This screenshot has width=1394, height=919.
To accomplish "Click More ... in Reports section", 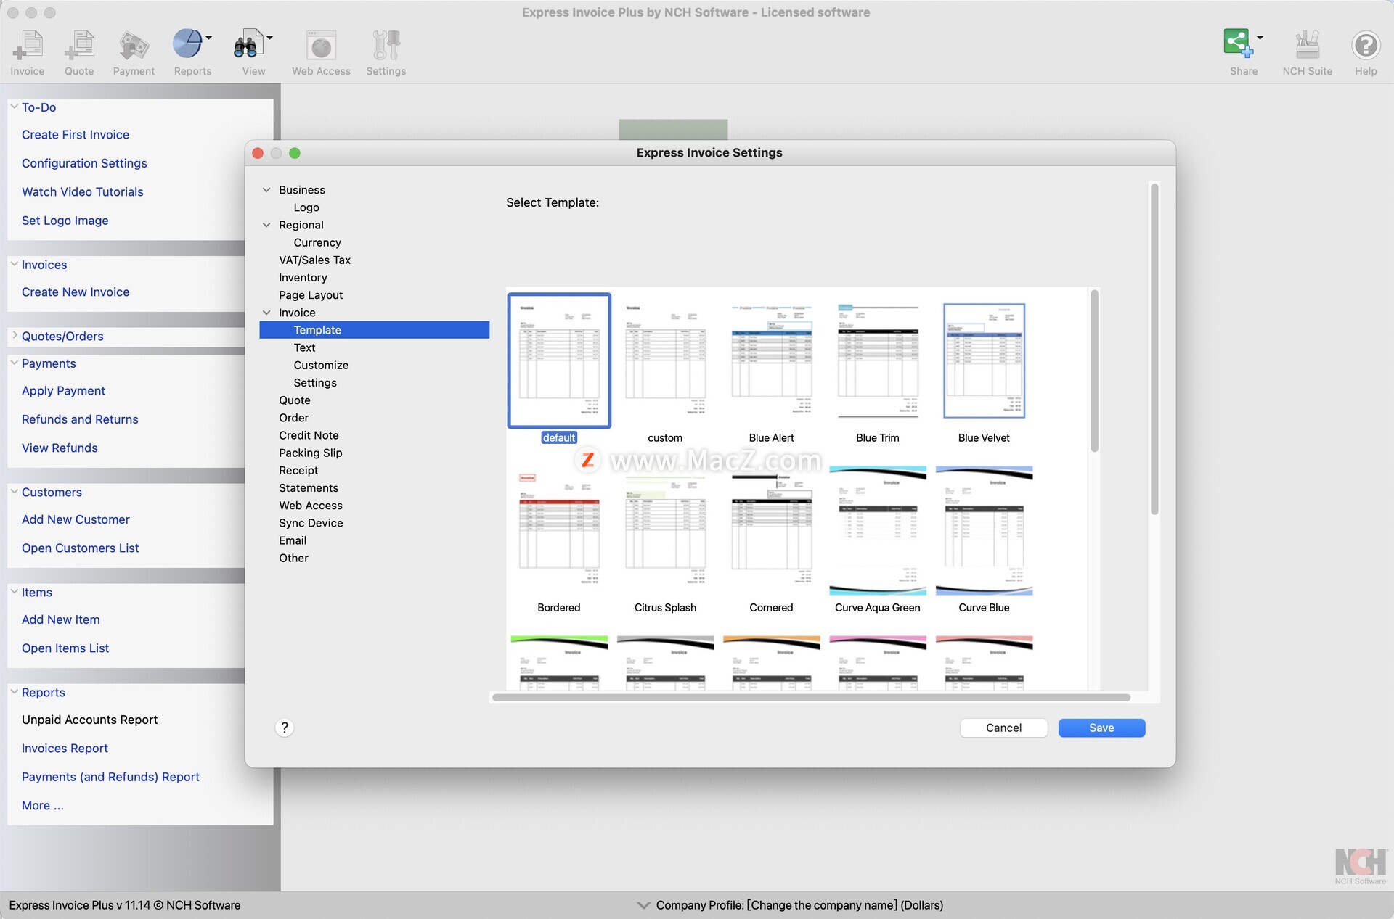I will pos(43,805).
